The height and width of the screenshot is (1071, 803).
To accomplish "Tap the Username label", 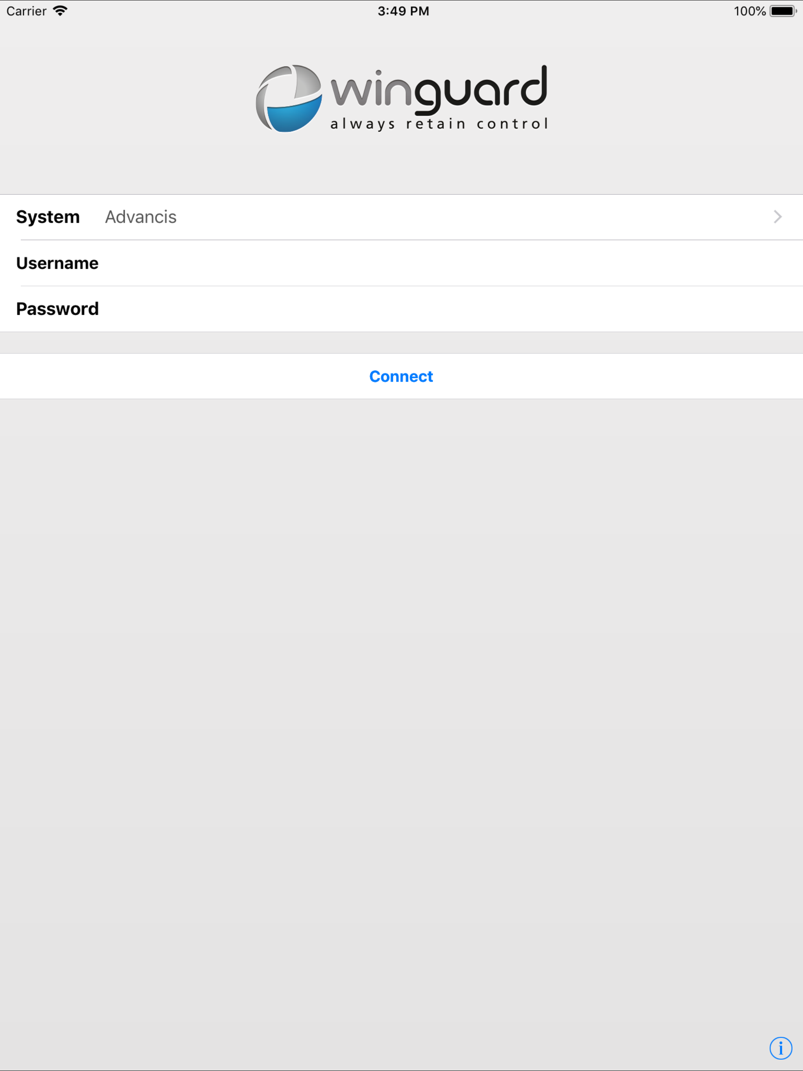I will point(57,263).
